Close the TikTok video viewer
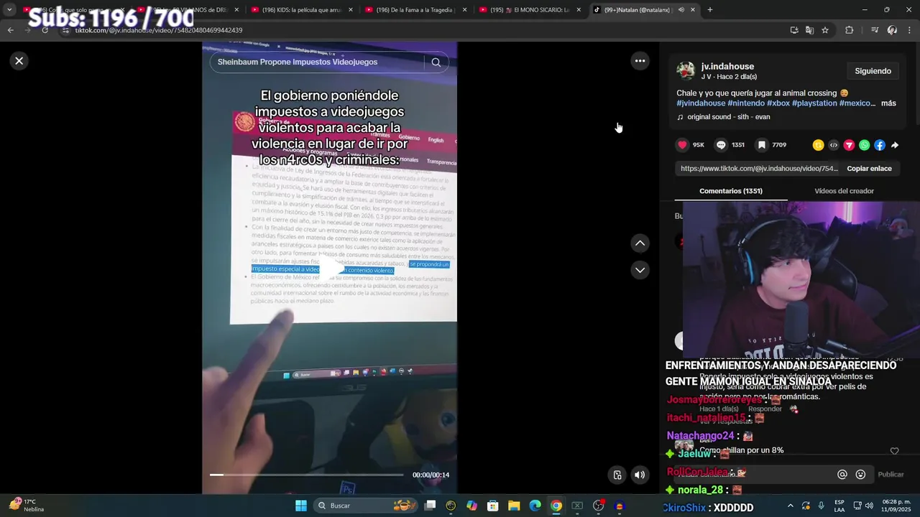The height and width of the screenshot is (517, 920). 19,61
